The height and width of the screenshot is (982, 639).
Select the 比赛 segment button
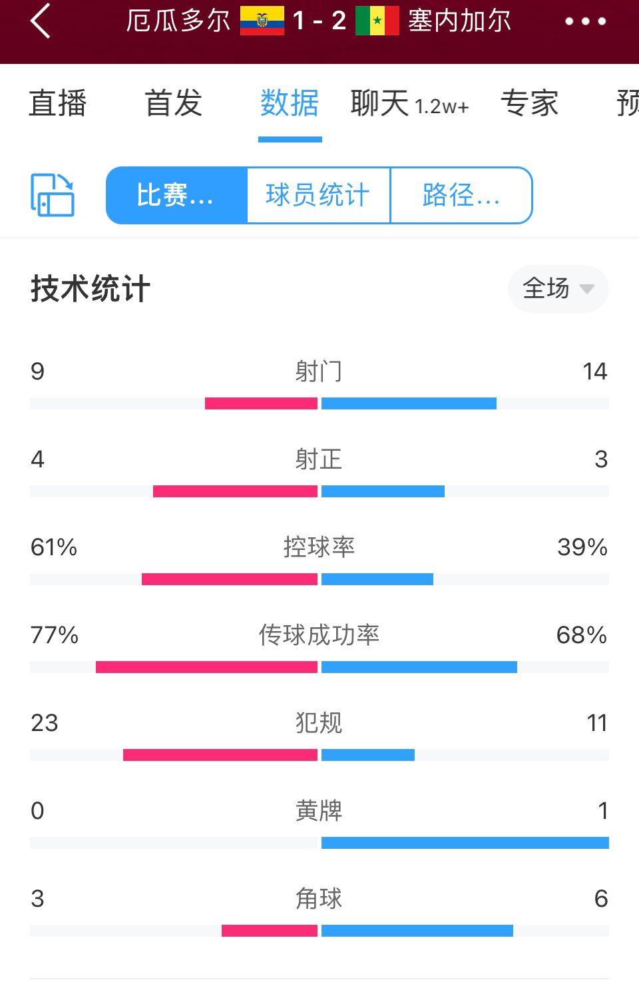176,195
